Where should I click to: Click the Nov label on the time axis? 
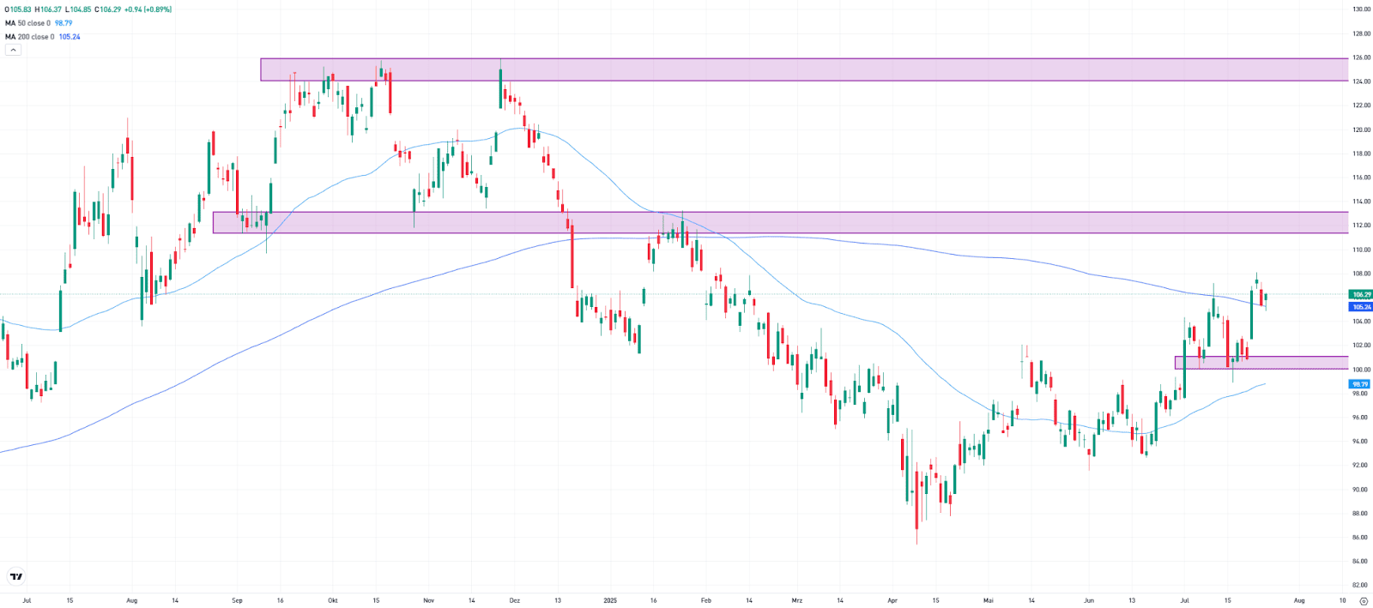[429, 600]
